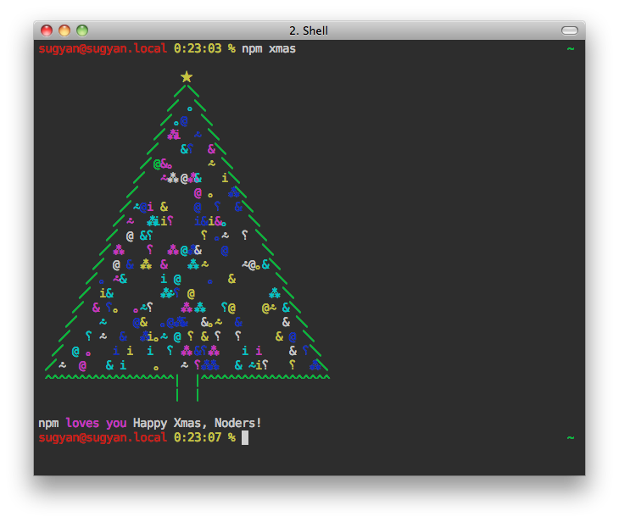Click the "npm xmas" command text

click(x=269, y=49)
